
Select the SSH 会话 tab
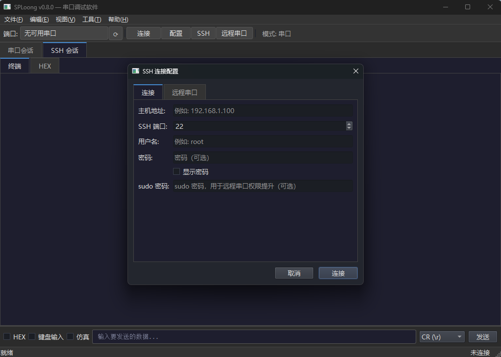point(65,50)
